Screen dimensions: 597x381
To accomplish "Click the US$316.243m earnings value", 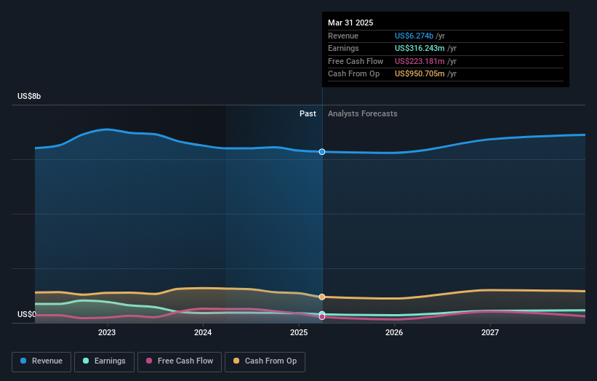I will (x=420, y=48).
